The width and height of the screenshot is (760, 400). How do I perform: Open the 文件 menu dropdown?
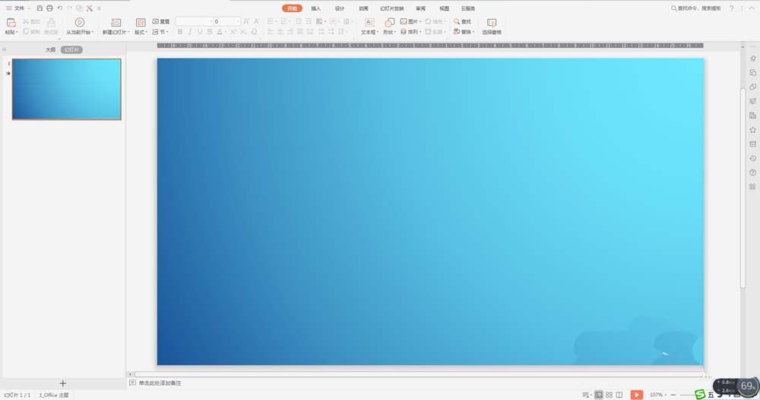pyautogui.click(x=17, y=8)
